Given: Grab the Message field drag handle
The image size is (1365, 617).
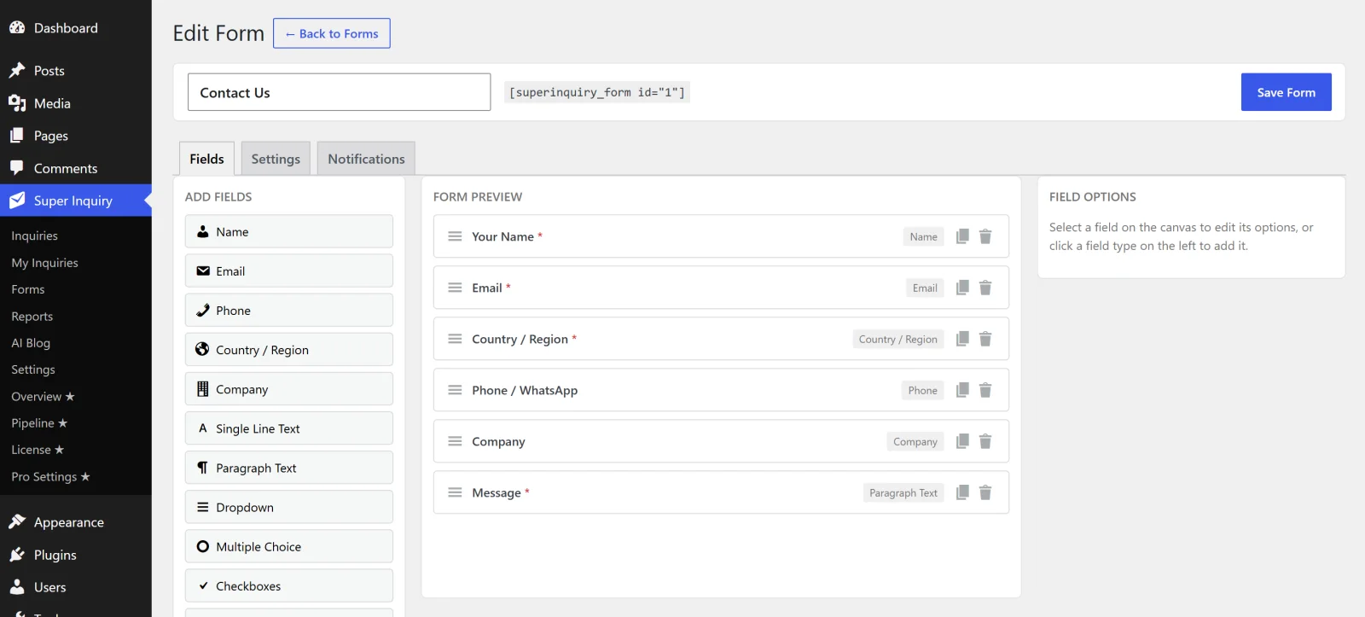Looking at the screenshot, I should (455, 492).
